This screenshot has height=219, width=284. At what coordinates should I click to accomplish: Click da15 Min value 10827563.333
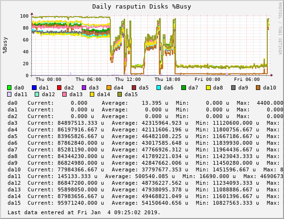click(233, 203)
